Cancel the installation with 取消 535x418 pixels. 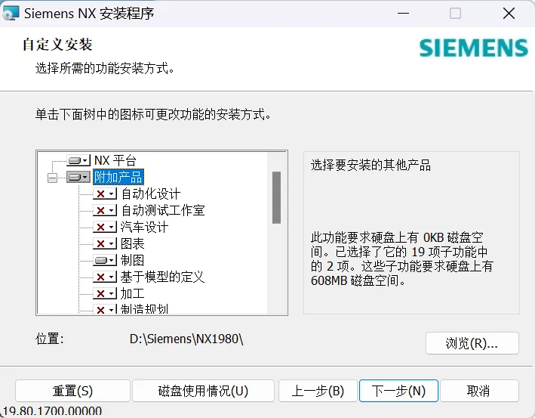tap(479, 391)
